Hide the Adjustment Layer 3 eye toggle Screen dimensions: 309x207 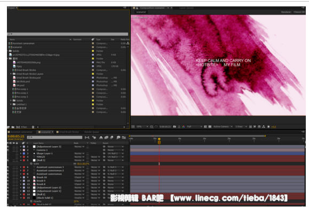(x=9, y=147)
